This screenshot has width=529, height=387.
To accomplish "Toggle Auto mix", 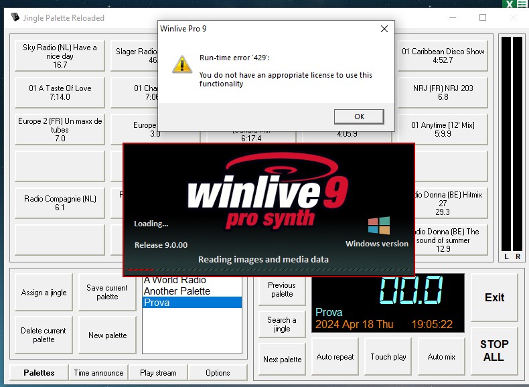I will coord(441,357).
